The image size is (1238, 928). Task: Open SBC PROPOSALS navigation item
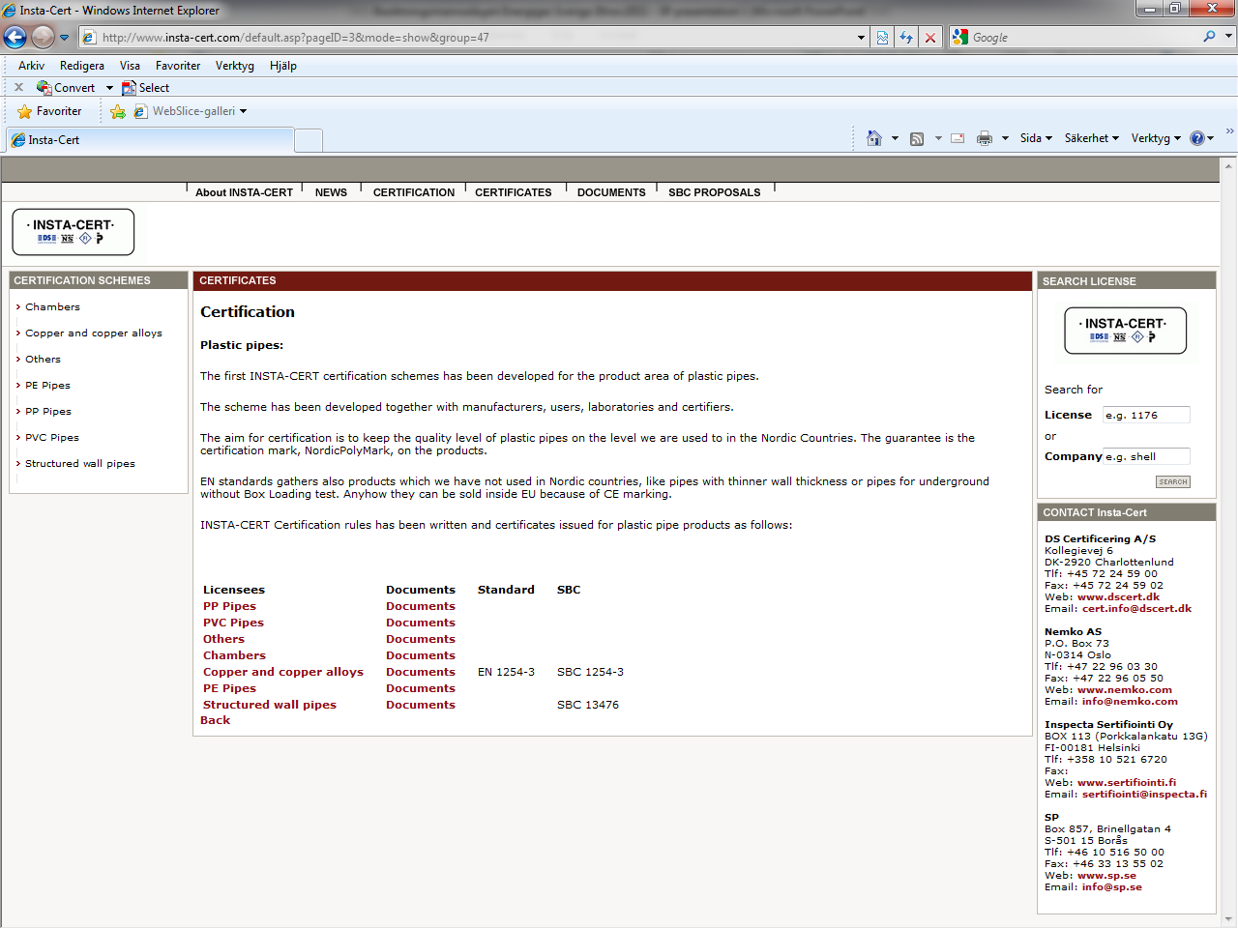(x=715, y=192)
